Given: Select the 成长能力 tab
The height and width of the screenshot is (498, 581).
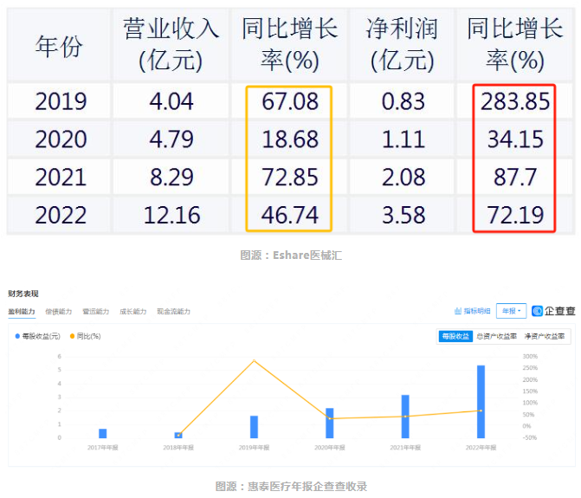Looking at the screenshot, I should (x=133, y=311).
